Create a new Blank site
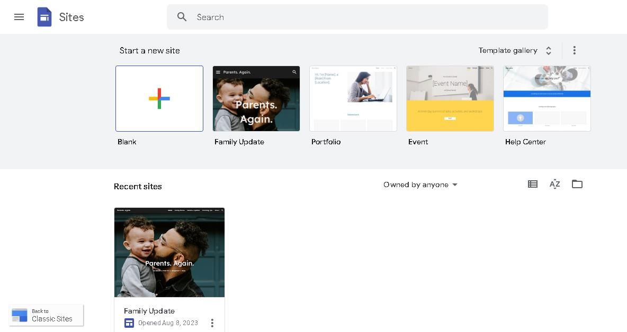Image resolution: width=627 pixels, height=332 pixels. (159, 98)
